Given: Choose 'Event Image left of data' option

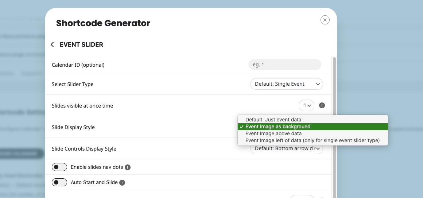Looking at the screenshot, I should pyautogui.click(x=313, y=140).
